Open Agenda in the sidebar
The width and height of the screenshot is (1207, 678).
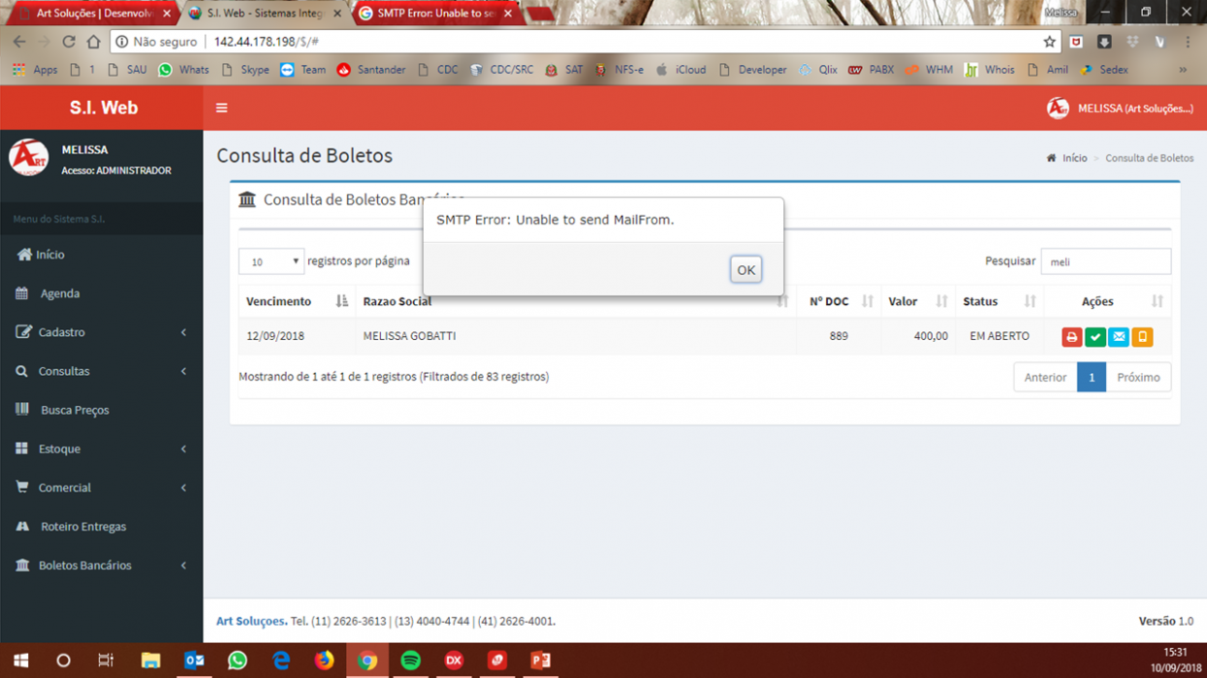pos(102,293)
